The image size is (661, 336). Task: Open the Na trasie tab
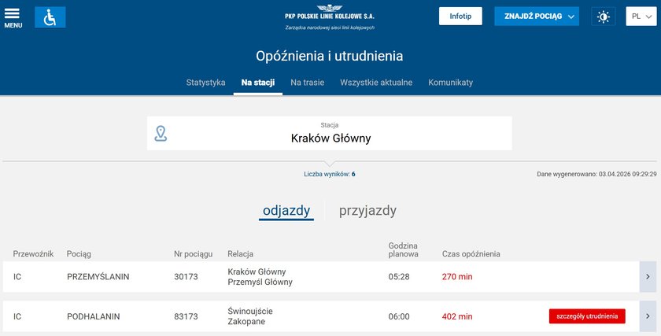307,83
